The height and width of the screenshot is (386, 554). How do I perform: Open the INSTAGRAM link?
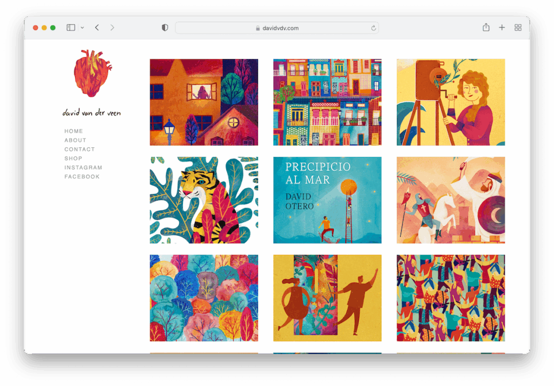coord(83,167)
